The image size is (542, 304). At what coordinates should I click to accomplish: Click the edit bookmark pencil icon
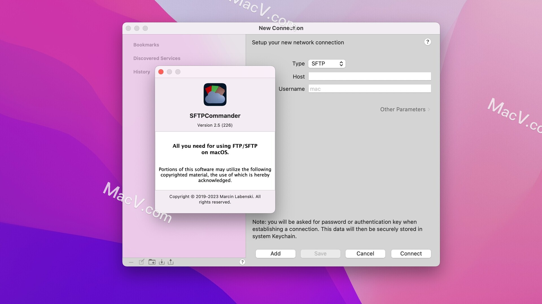tap(142, 262)
